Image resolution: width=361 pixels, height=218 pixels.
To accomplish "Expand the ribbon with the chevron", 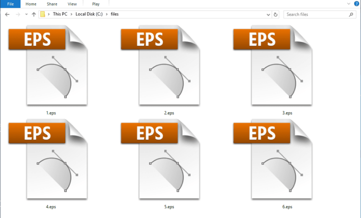I will [x=349, y=4].
